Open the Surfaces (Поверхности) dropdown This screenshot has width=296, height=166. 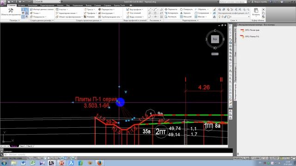(x=38, y=17)
